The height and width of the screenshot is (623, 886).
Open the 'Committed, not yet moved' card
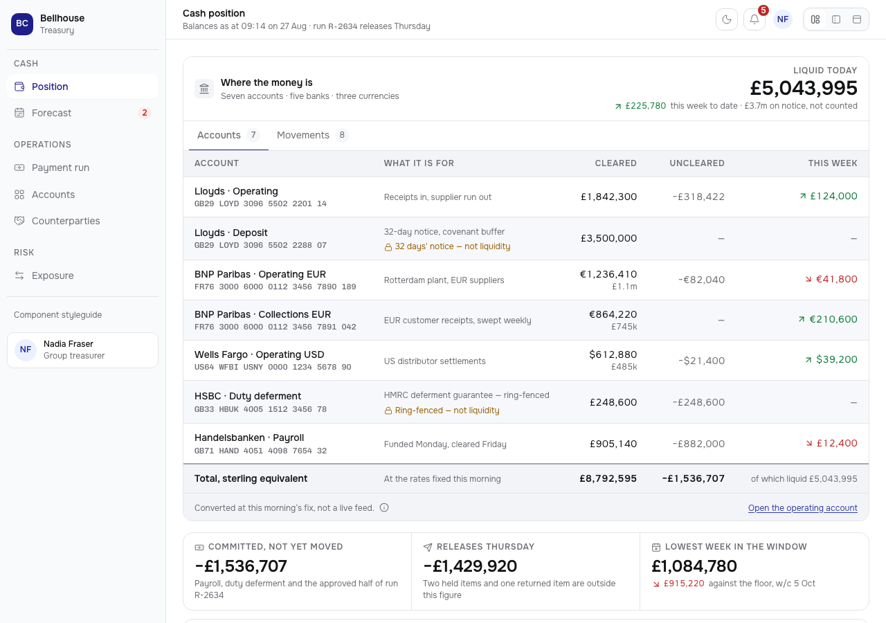(x=298, y=571)
